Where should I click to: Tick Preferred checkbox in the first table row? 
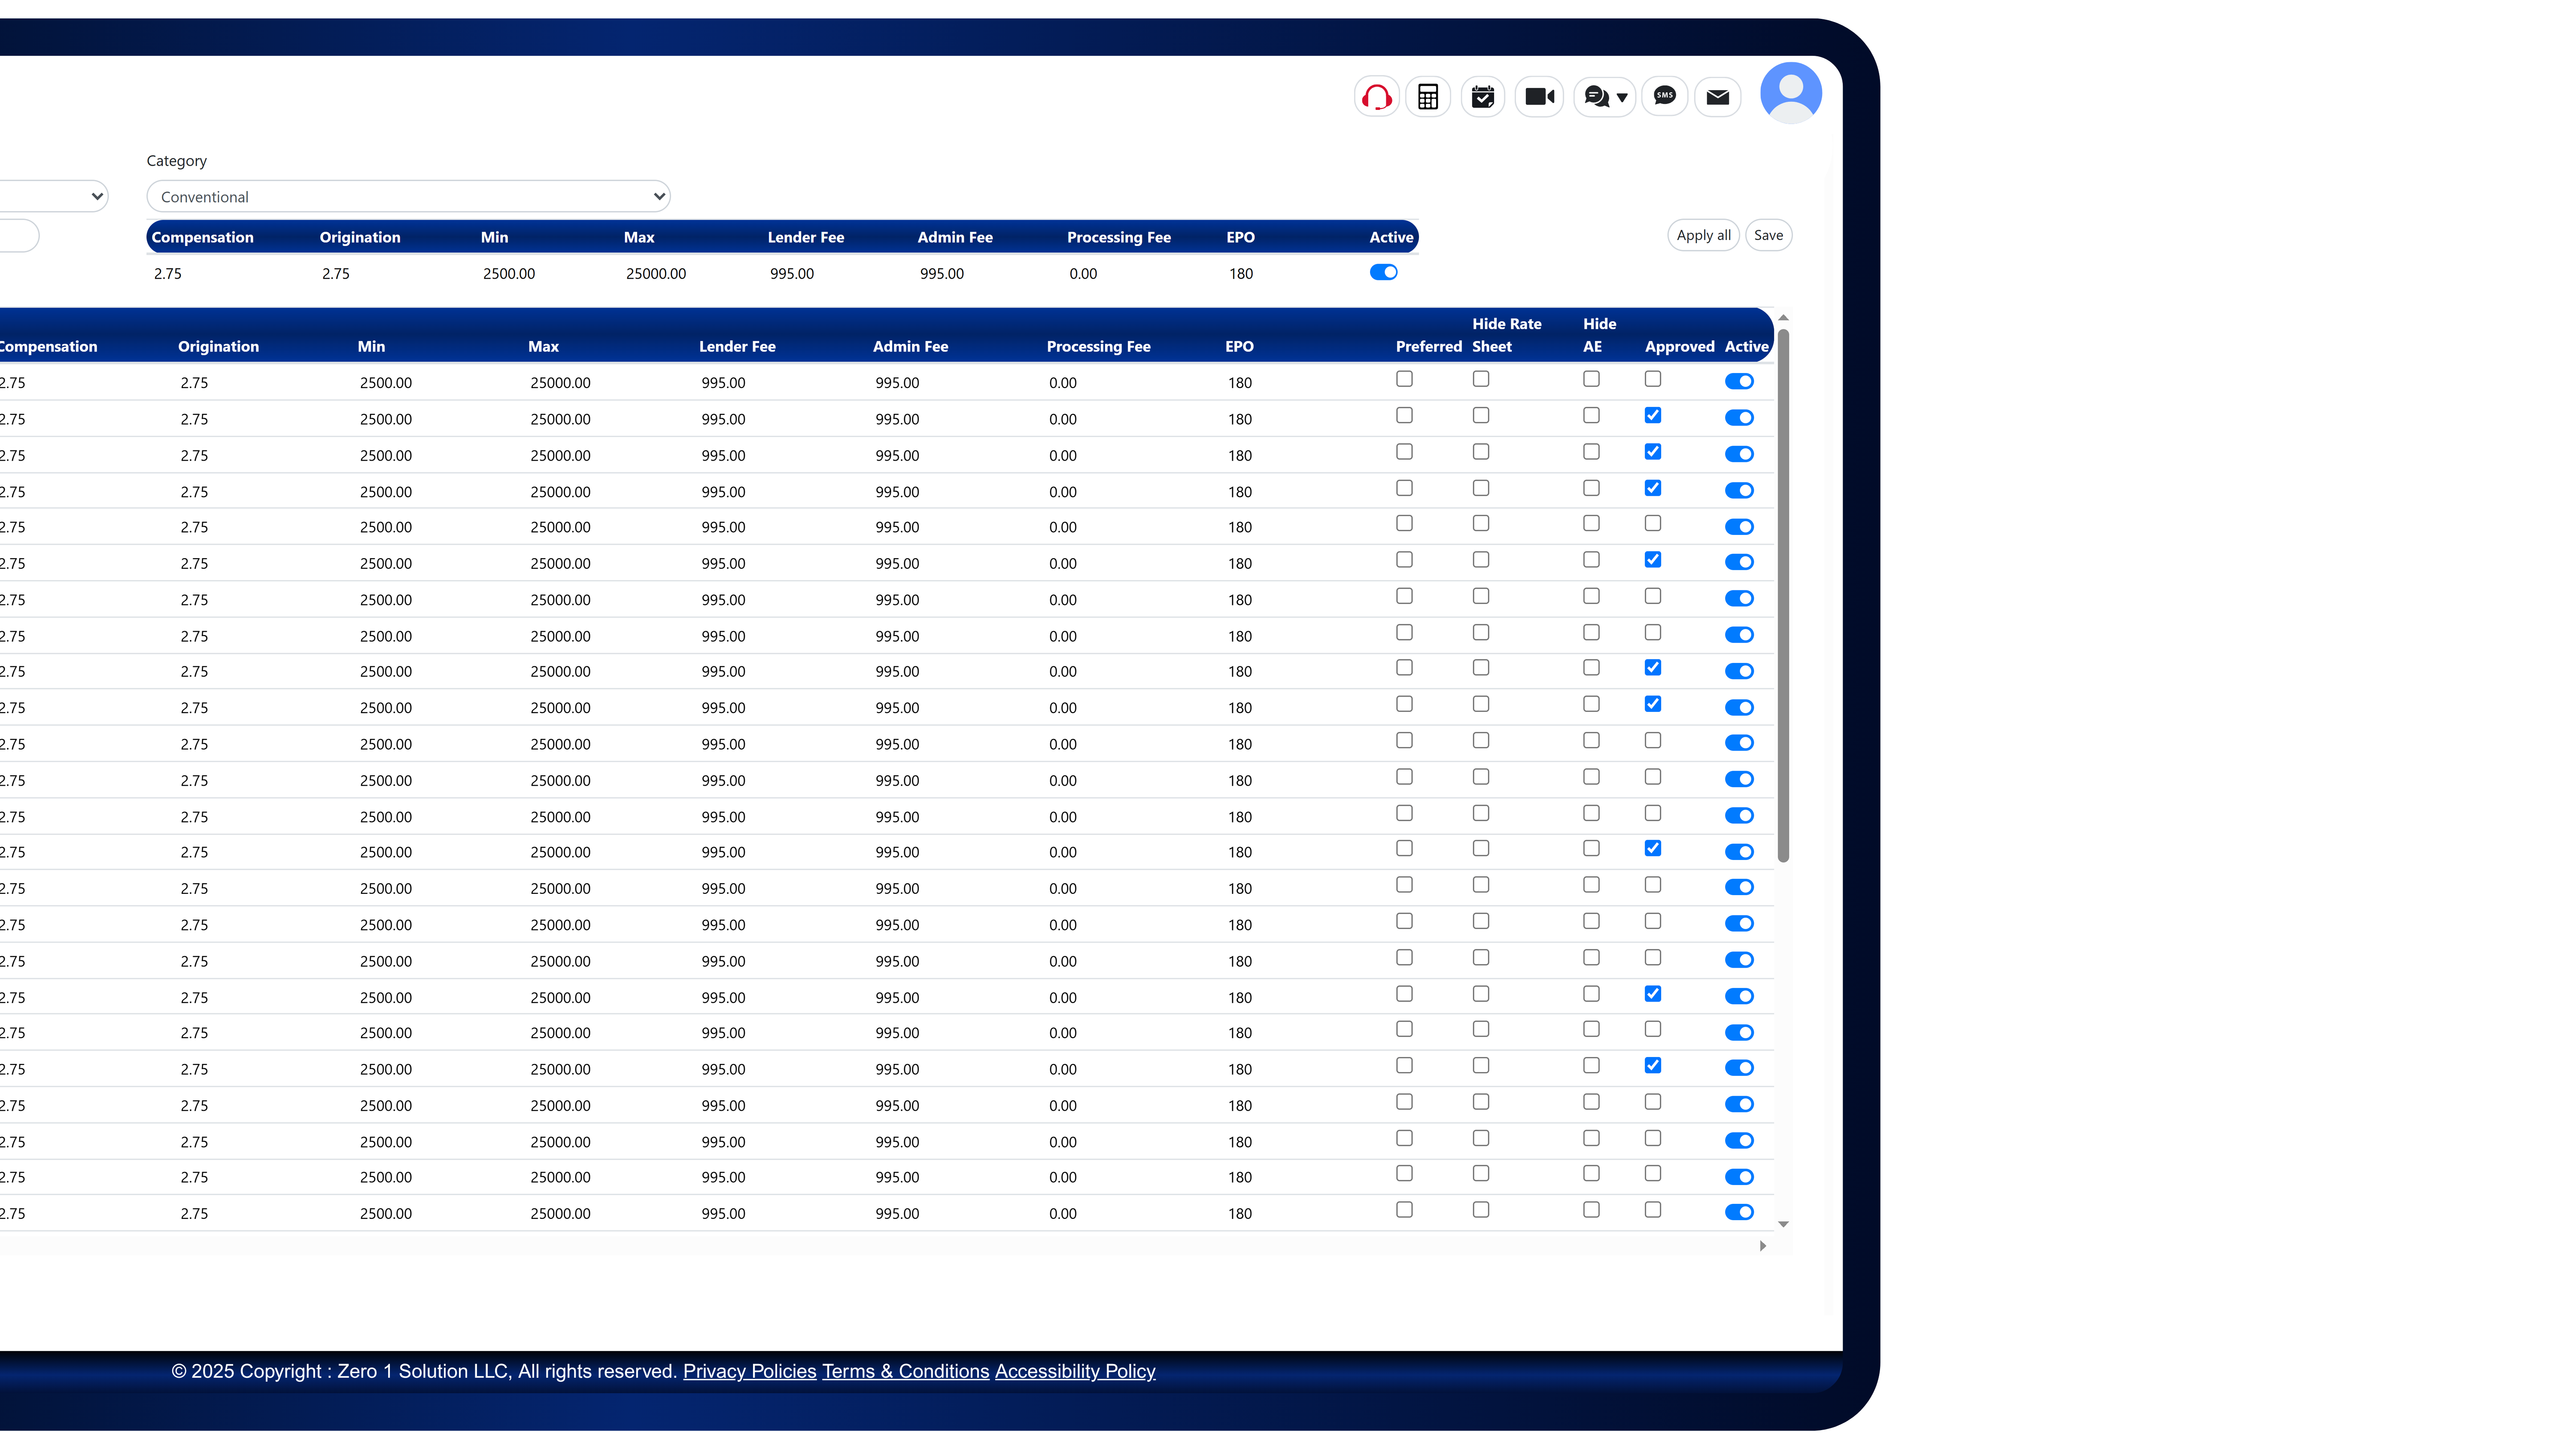[1404, 379]
